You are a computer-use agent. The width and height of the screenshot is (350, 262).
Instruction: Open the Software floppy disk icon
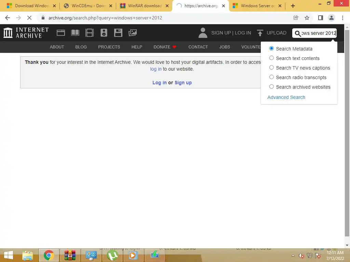[118, 33]
